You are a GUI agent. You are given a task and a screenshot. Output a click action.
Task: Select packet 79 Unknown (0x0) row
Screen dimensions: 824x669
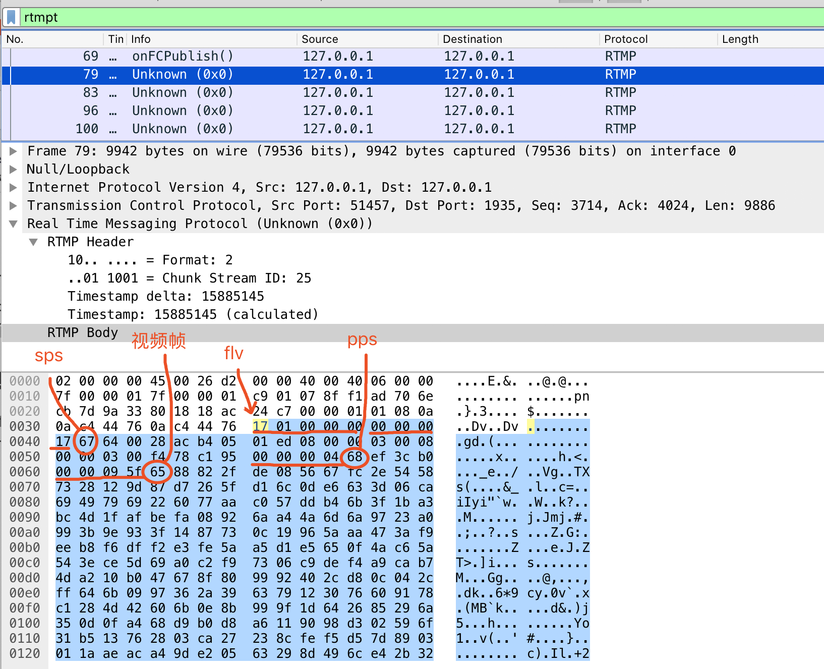(413, 74)
